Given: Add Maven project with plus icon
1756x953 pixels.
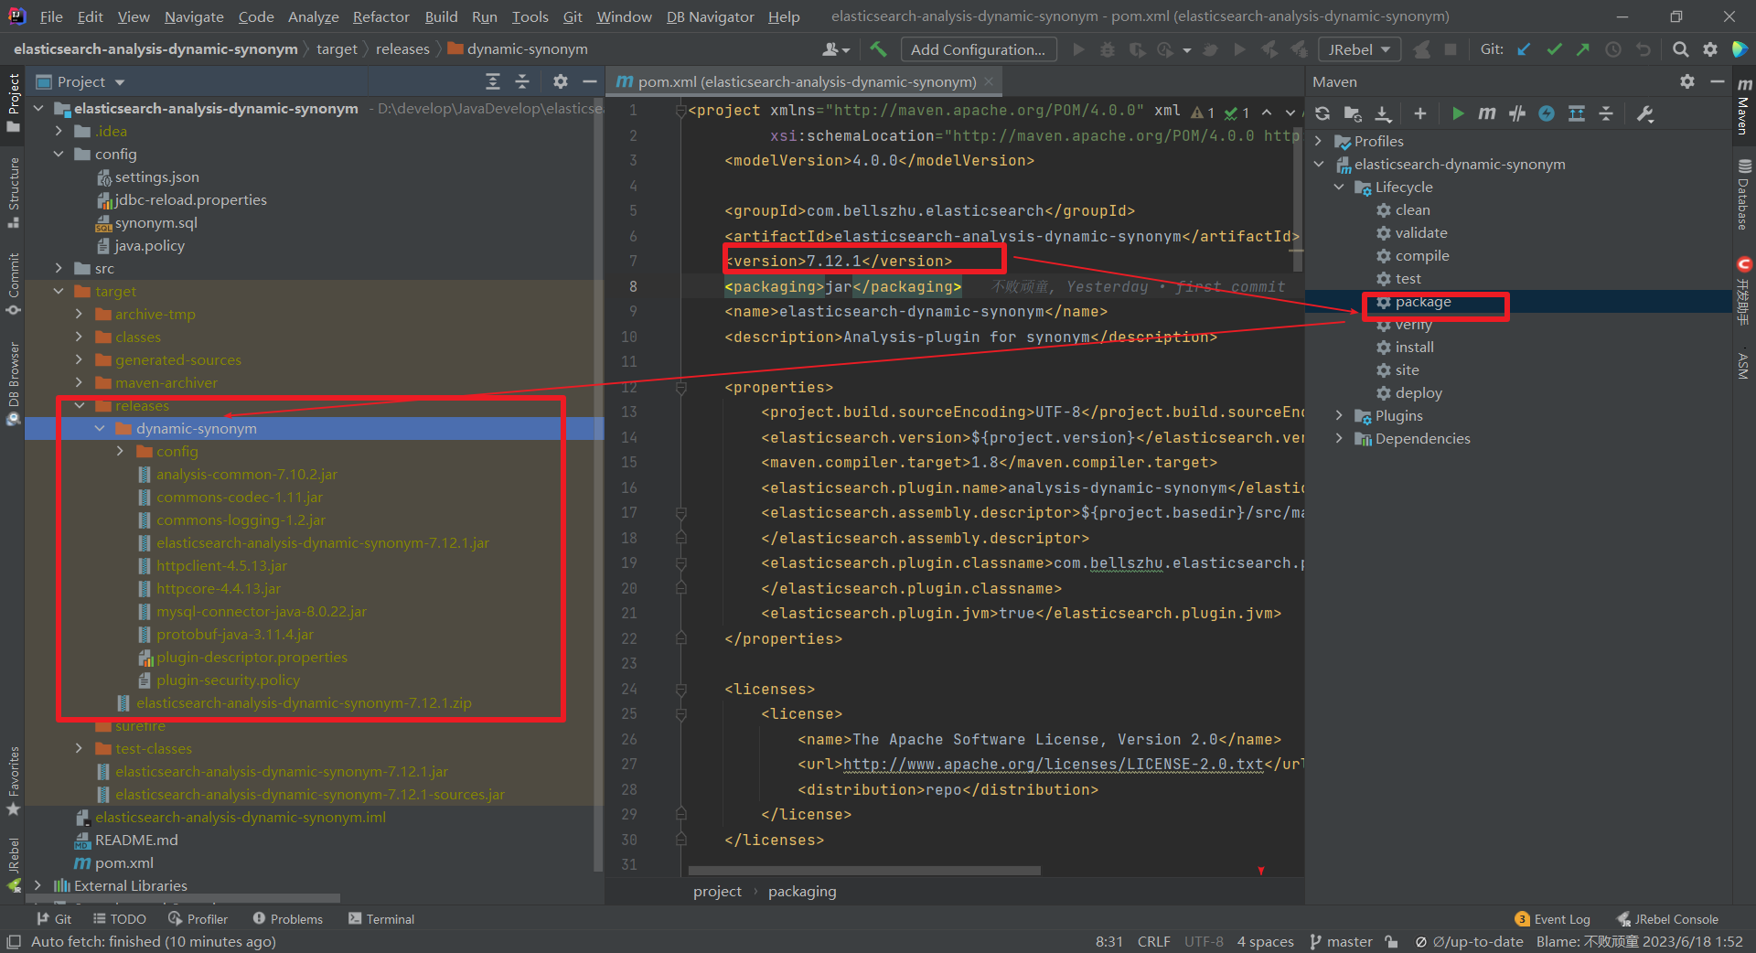Looking at the screenshot, I should 1419,113.
